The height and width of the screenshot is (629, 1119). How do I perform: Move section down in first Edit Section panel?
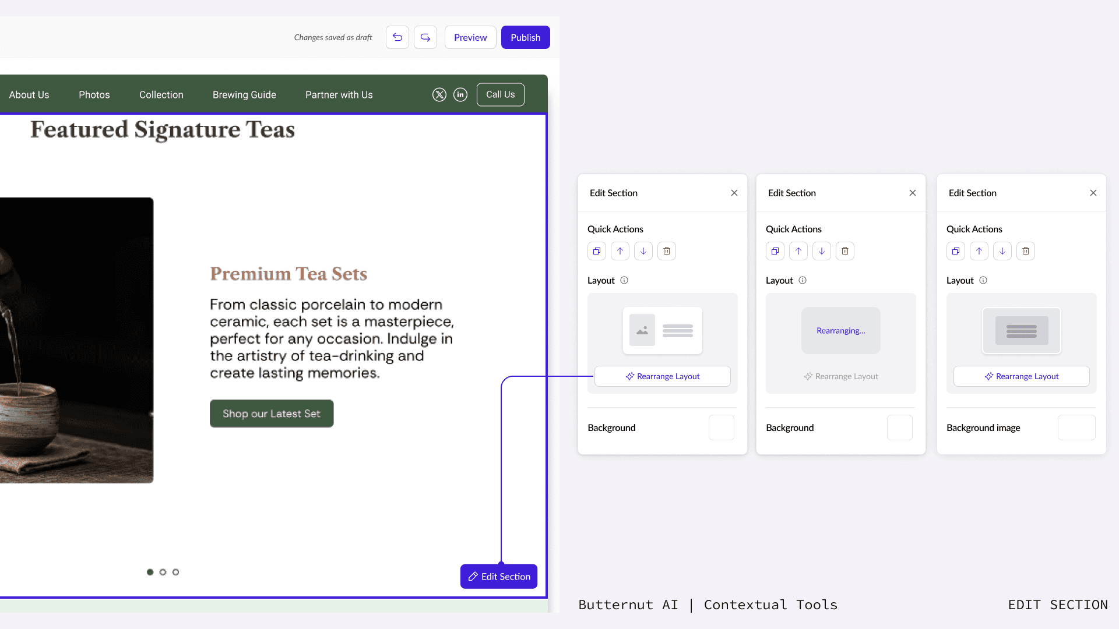tap(643, 251)
